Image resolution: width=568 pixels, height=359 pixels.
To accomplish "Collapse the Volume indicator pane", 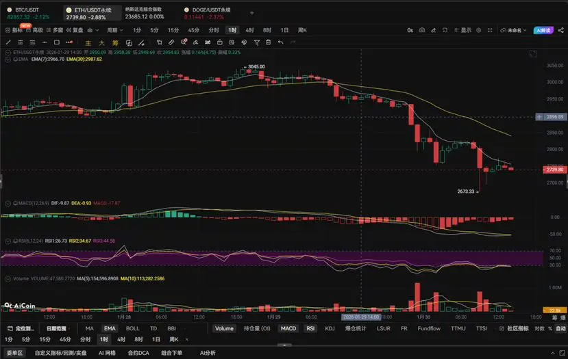I will coord(8,279).
